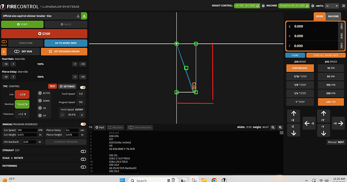Click the red Stop button

[44, 34]
